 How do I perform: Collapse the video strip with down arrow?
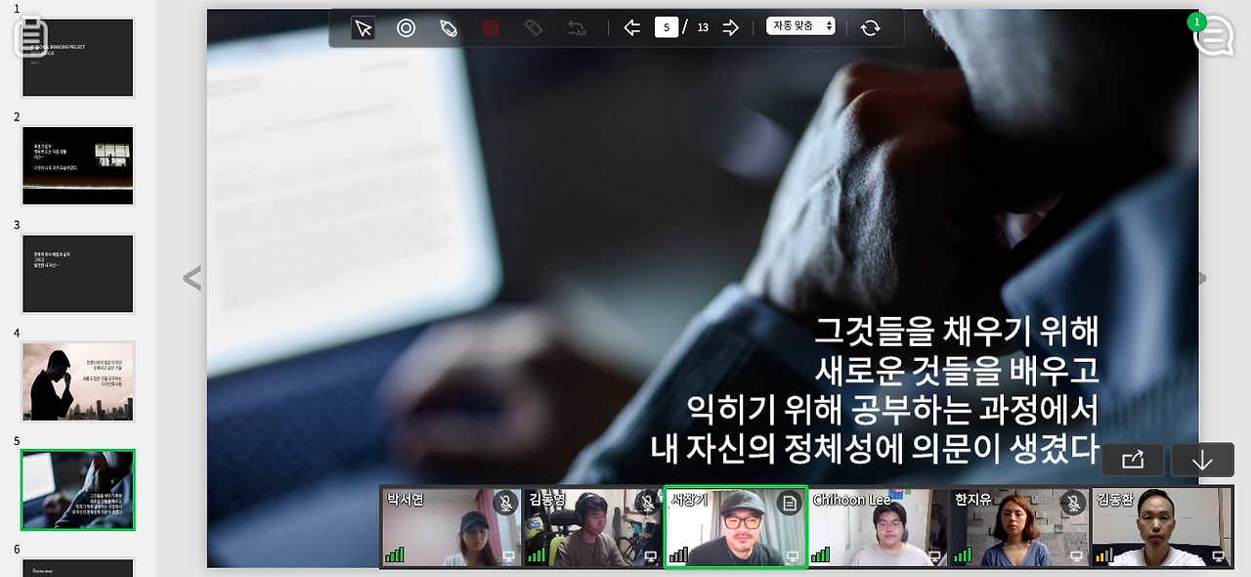pyautogui.click(x=1202, y=460)
